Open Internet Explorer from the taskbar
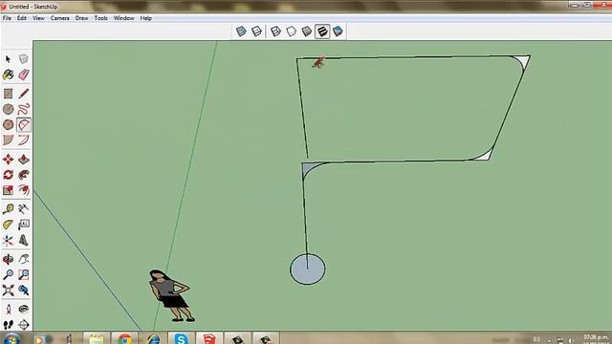612x344 pixels. pyautogui.click(x=153, y=339)
